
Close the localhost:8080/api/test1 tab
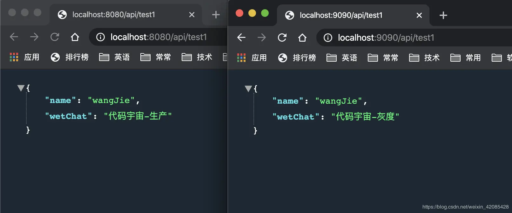pos(192,15)
